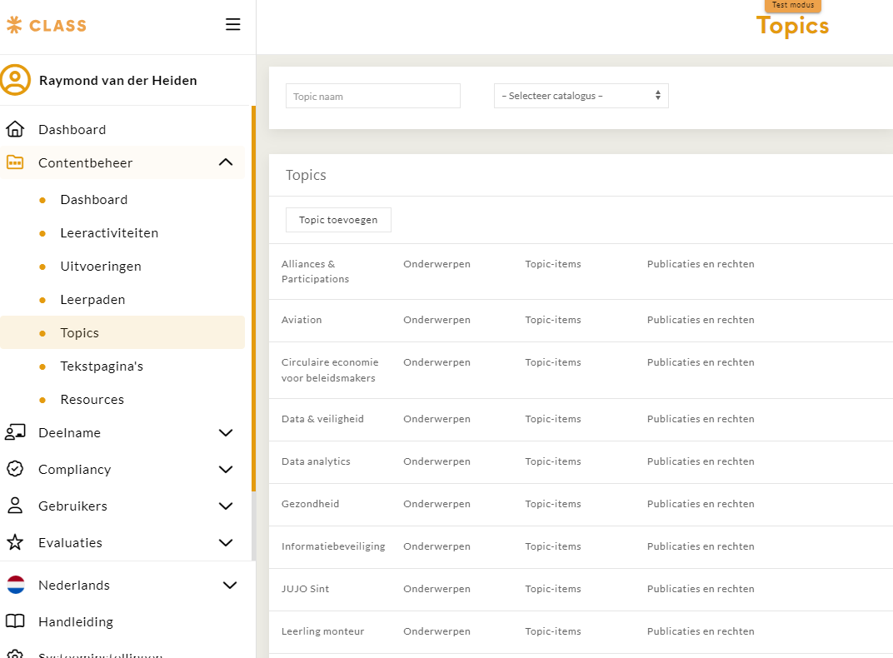Viewport: 893px width, 658px height.
Task: Click the user profile avatar icon
Action: click(x=15, y=80)
